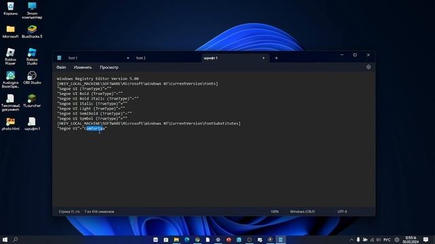Click the 100% zoom level in status bar

click(x=275, y=211)
